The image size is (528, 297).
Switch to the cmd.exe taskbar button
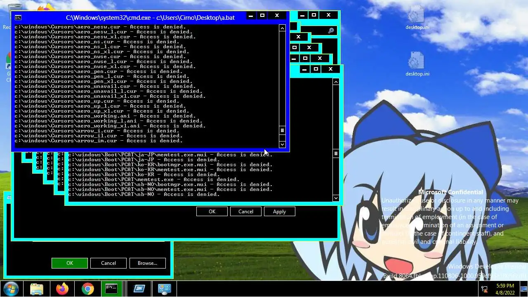coord(112,289)
